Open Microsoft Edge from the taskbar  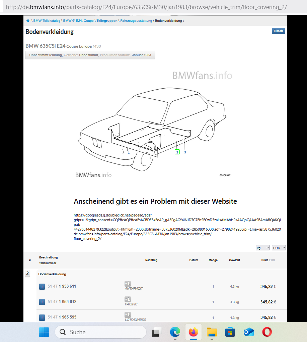pos(175,332)
